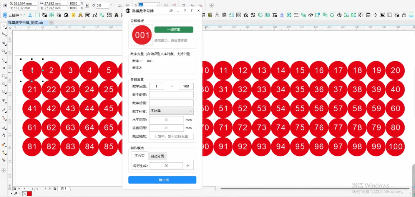Click the red circle numbered 100
This screenshot has width=415, height=197.
[395, 147]
